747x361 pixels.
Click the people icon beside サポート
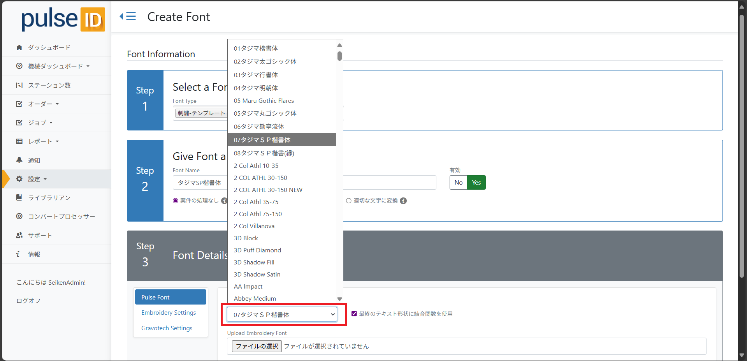[19, 235]
